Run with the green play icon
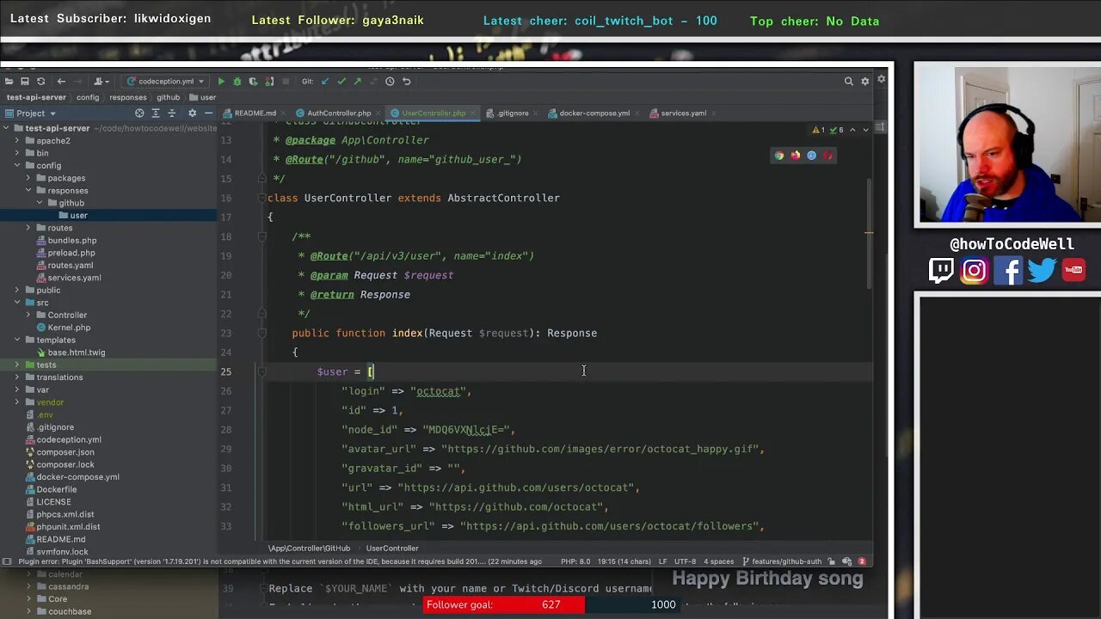 coord(221,81)
